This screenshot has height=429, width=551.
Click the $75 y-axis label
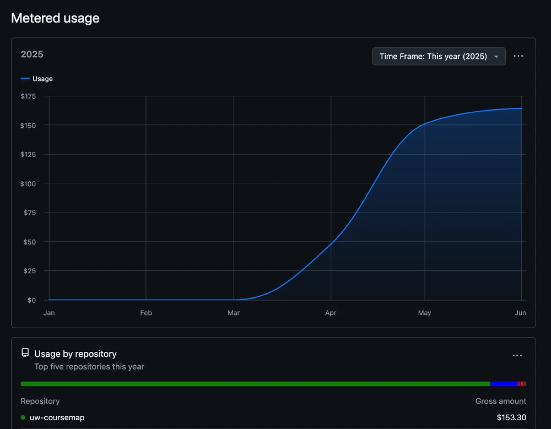click(30, 213)
